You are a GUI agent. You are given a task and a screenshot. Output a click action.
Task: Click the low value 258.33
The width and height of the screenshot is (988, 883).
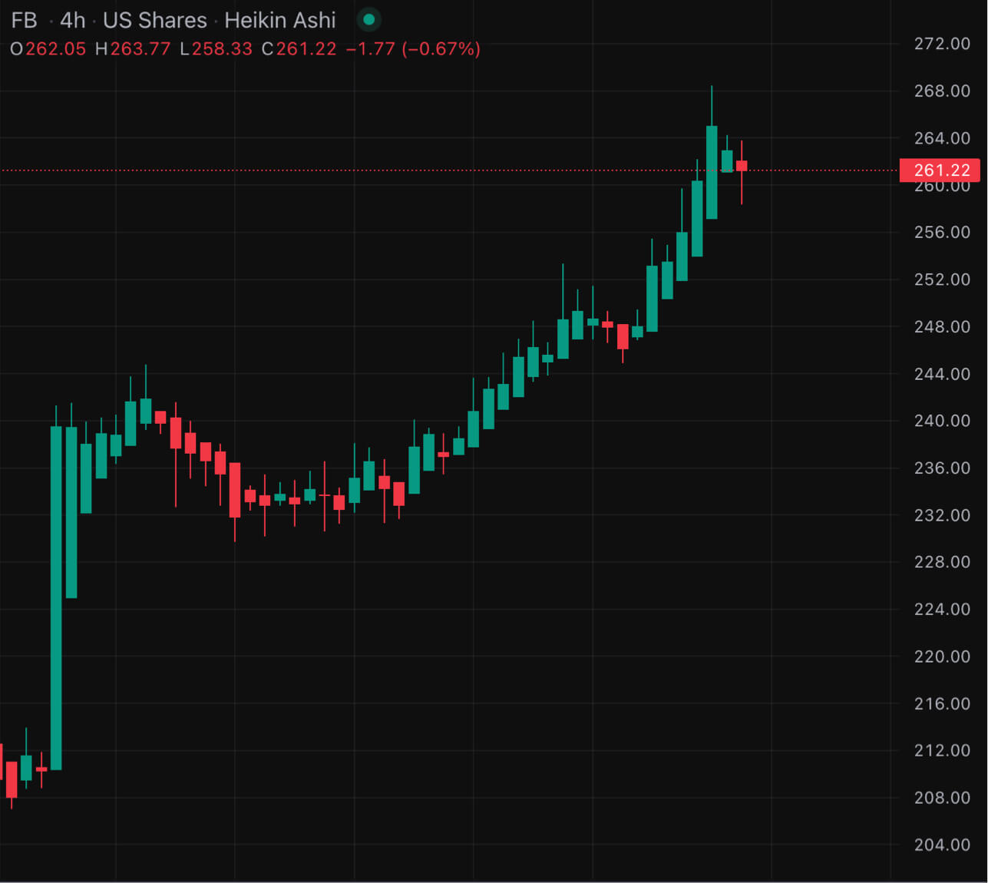click(x=222, y=49)
